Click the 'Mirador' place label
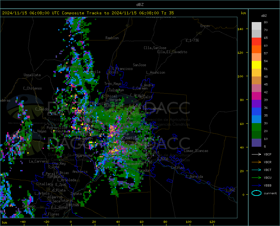The width and height of the screenshot is (280, 226). click(144, 170)
